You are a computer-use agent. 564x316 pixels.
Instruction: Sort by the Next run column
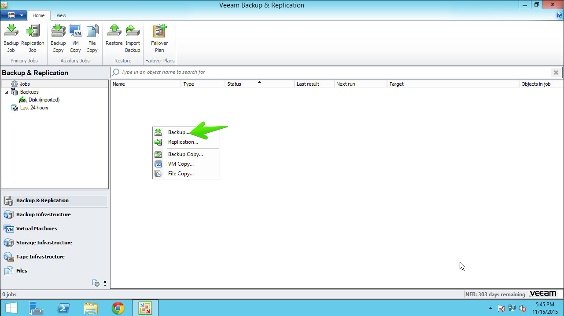click(361, 84)
